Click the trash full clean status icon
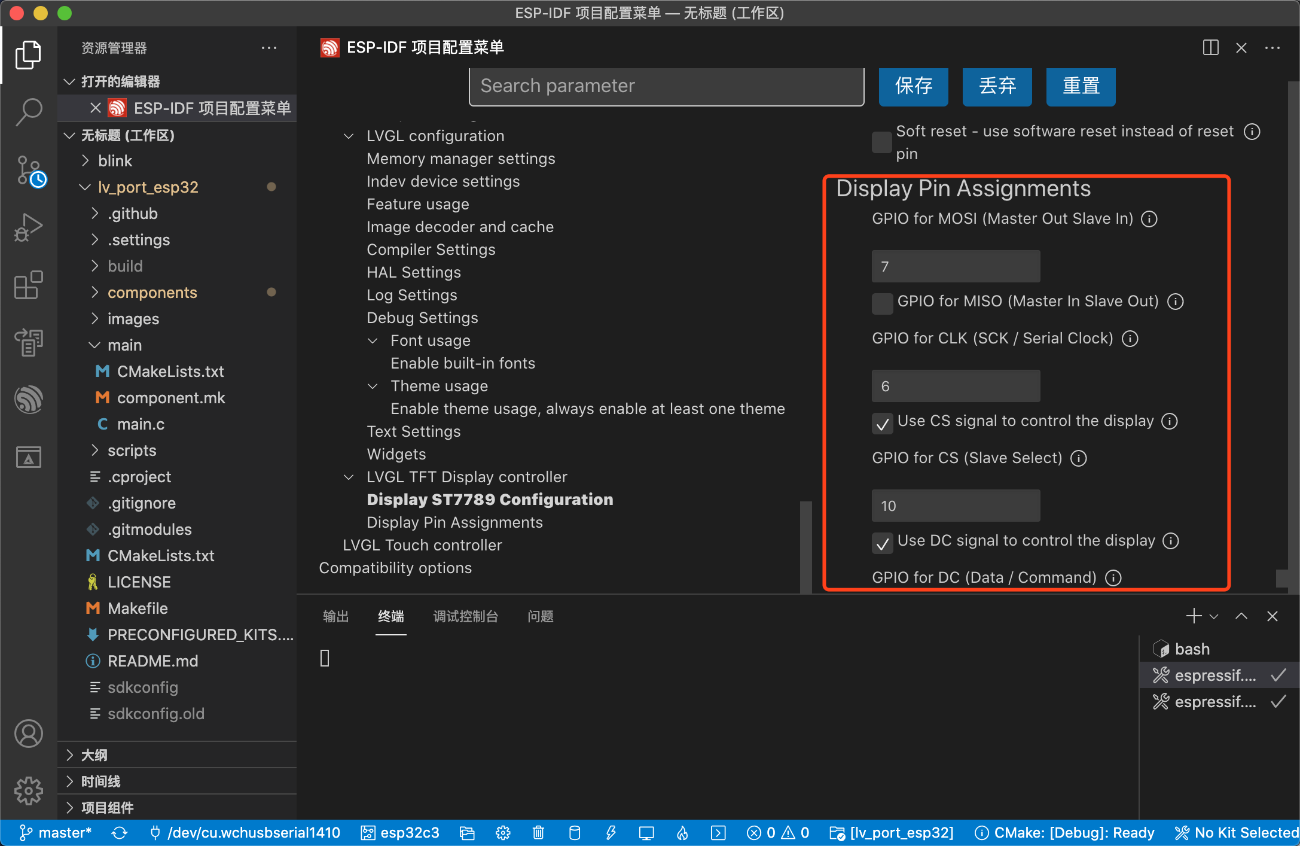1300x846 pixels. click(538, 832)
